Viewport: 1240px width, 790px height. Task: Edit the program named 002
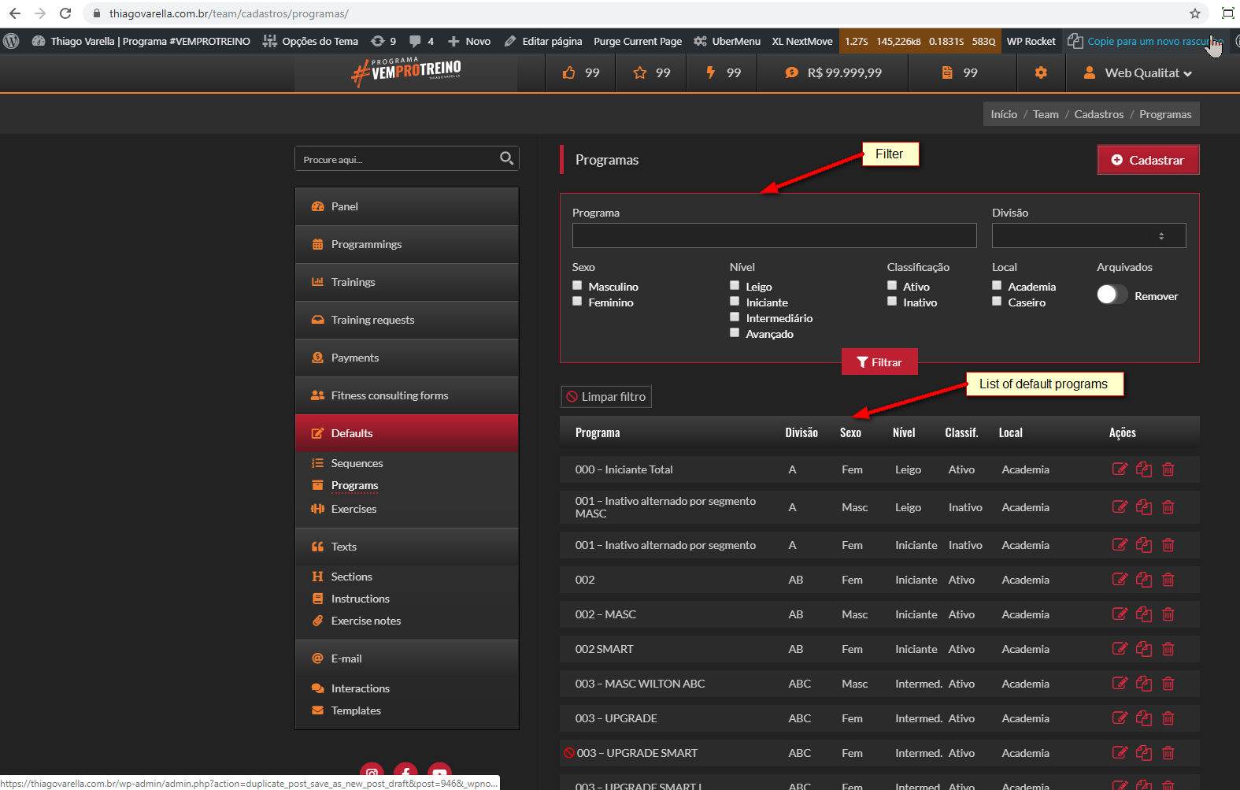pyautogui.click(x=1120, y=580)
